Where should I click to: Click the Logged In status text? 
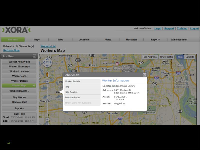[119, 103]
